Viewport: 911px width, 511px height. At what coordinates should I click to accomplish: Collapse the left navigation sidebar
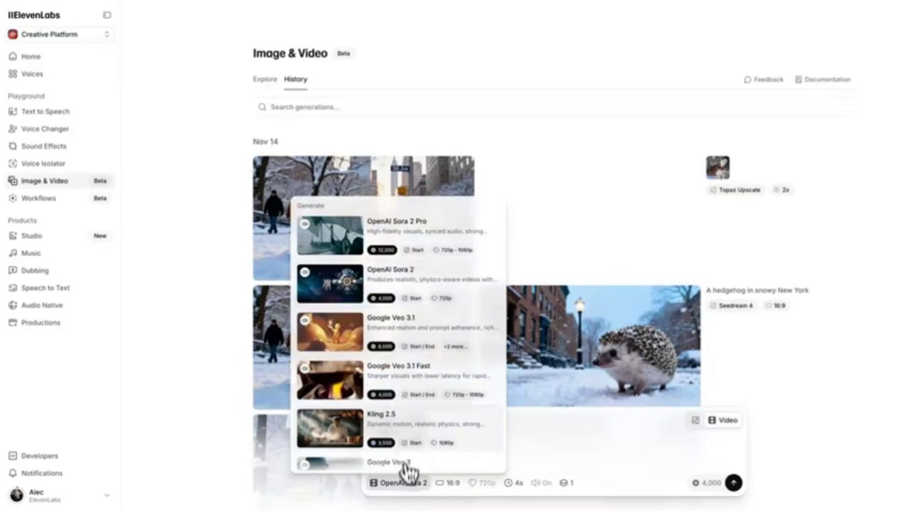(x=107, y=14)
